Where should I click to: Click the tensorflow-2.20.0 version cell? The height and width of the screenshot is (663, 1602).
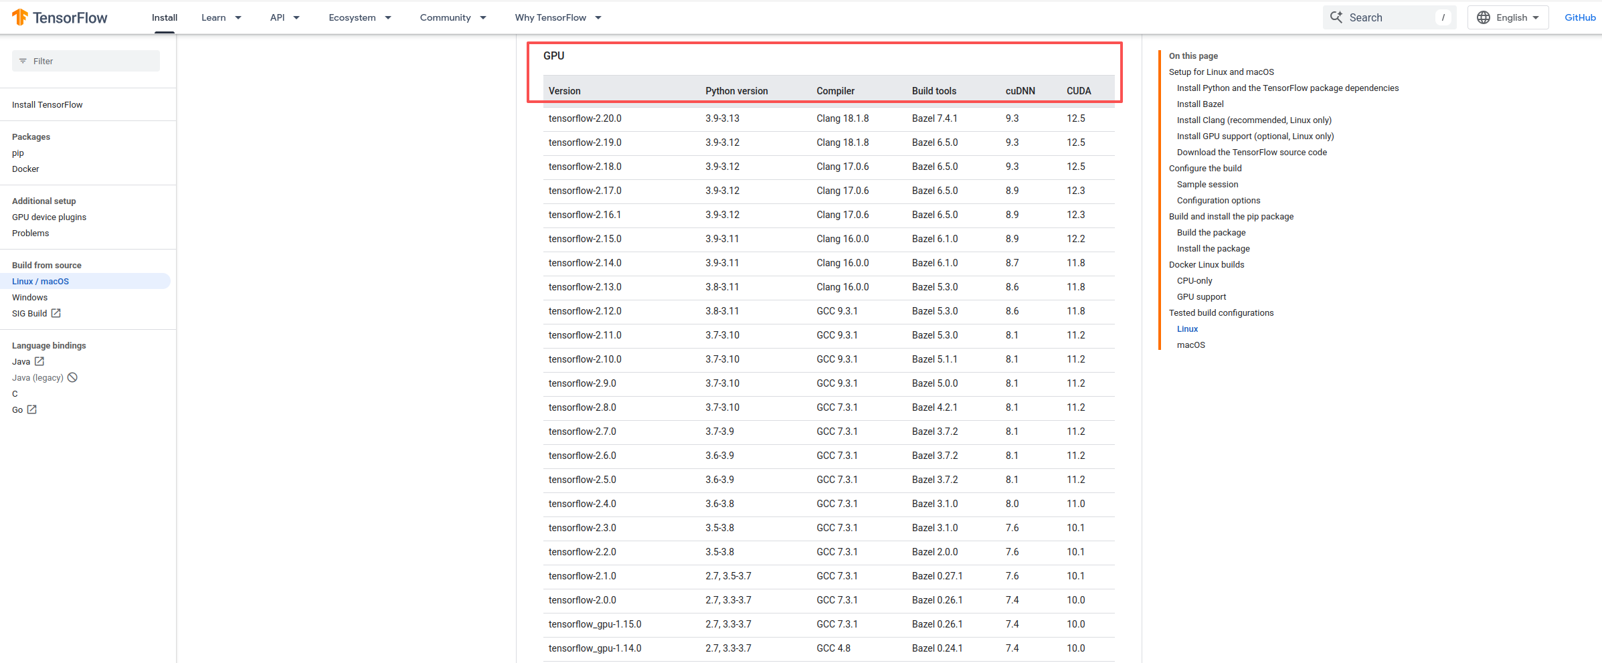585,118
